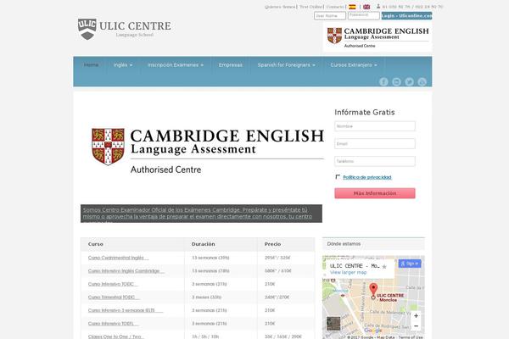
Task: Save the place with the map star icon
Action: [384, 267]
